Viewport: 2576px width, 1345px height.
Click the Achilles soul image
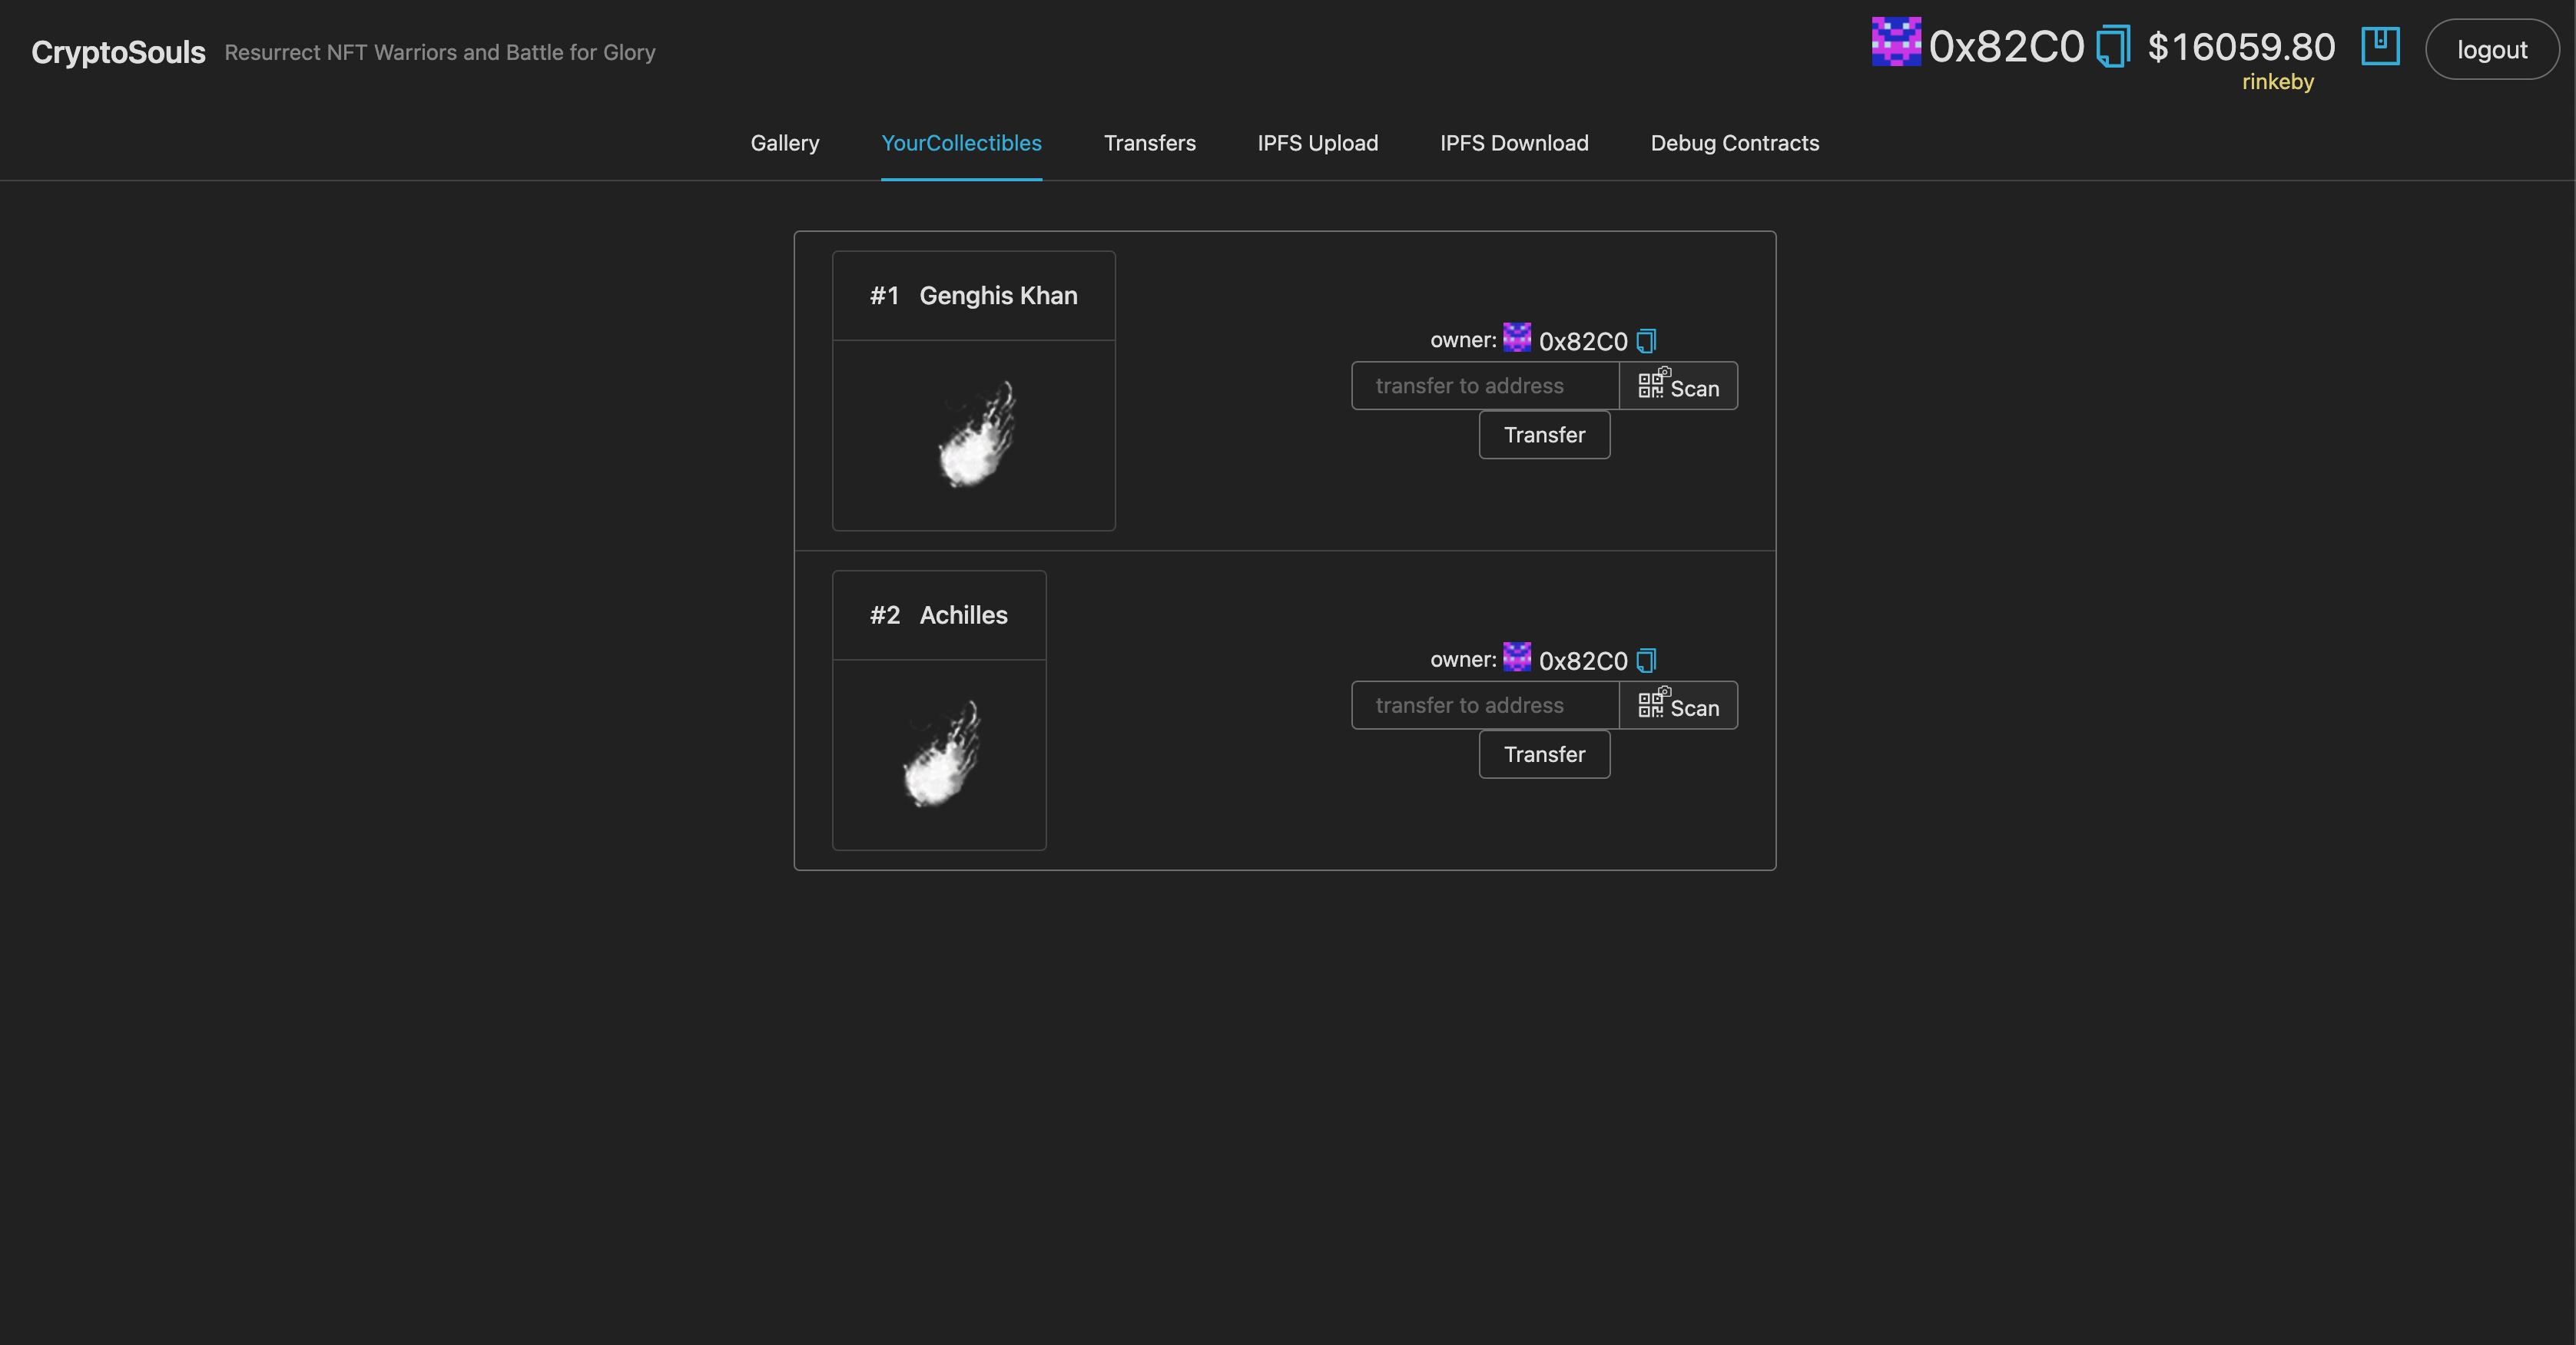(941, 754)
